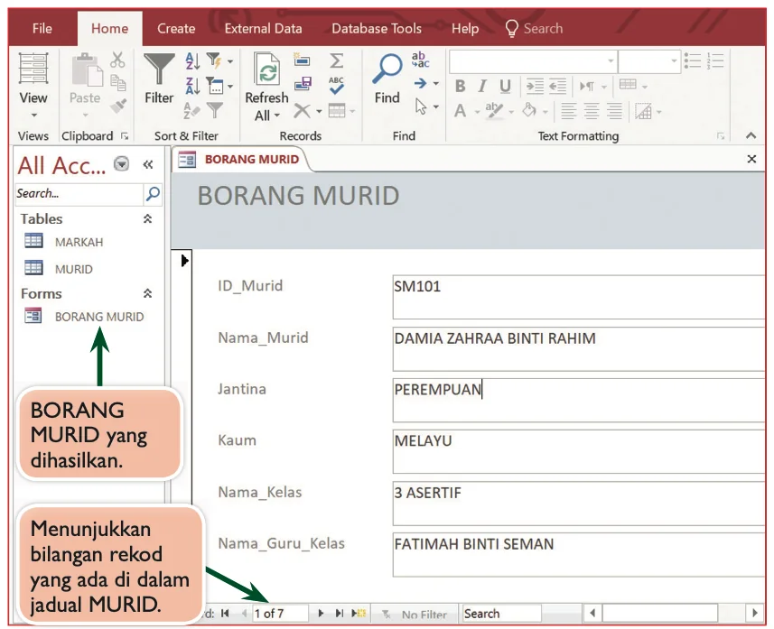Screen dimensions: 774x629
Task: Click the Totals sigma icon
Action: point(337,60)
